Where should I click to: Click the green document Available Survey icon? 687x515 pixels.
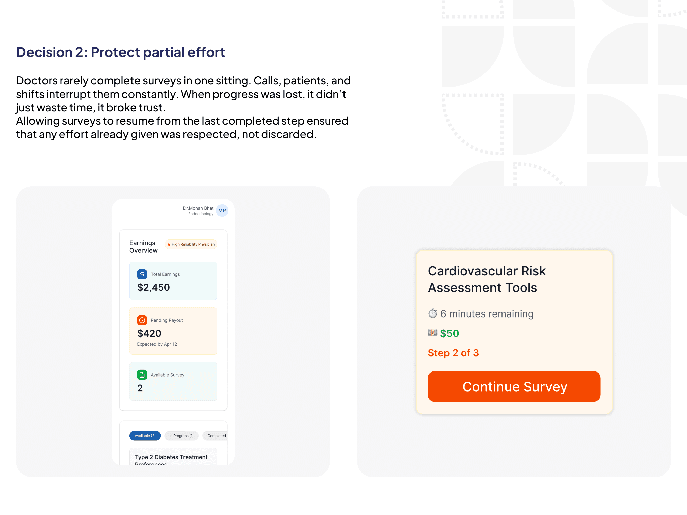(x=142, y=375)
